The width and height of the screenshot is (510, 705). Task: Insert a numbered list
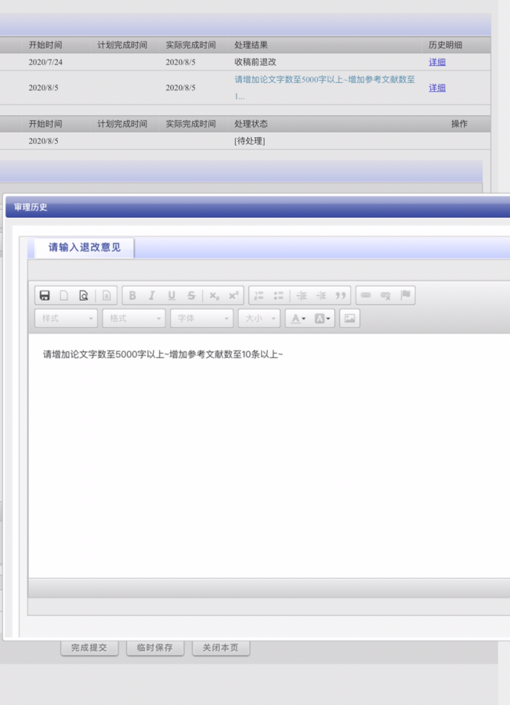click(259, 295)
